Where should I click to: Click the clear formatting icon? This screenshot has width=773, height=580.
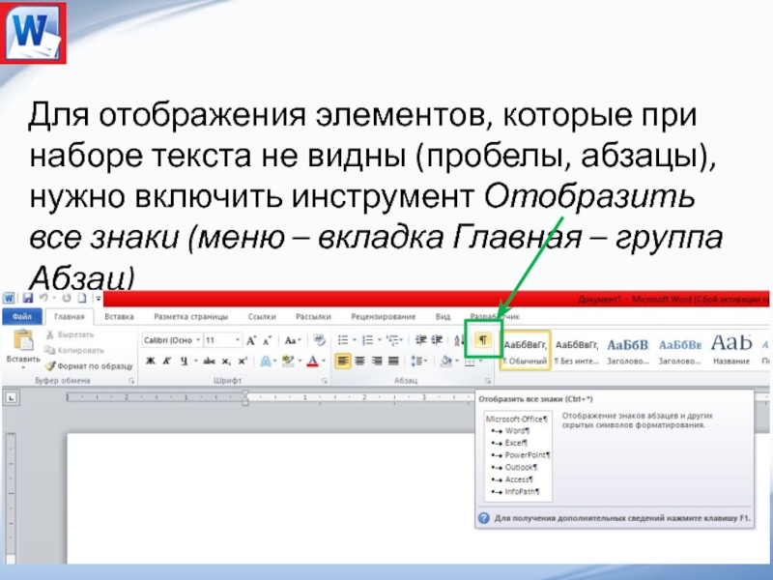(x=318, y=340)
